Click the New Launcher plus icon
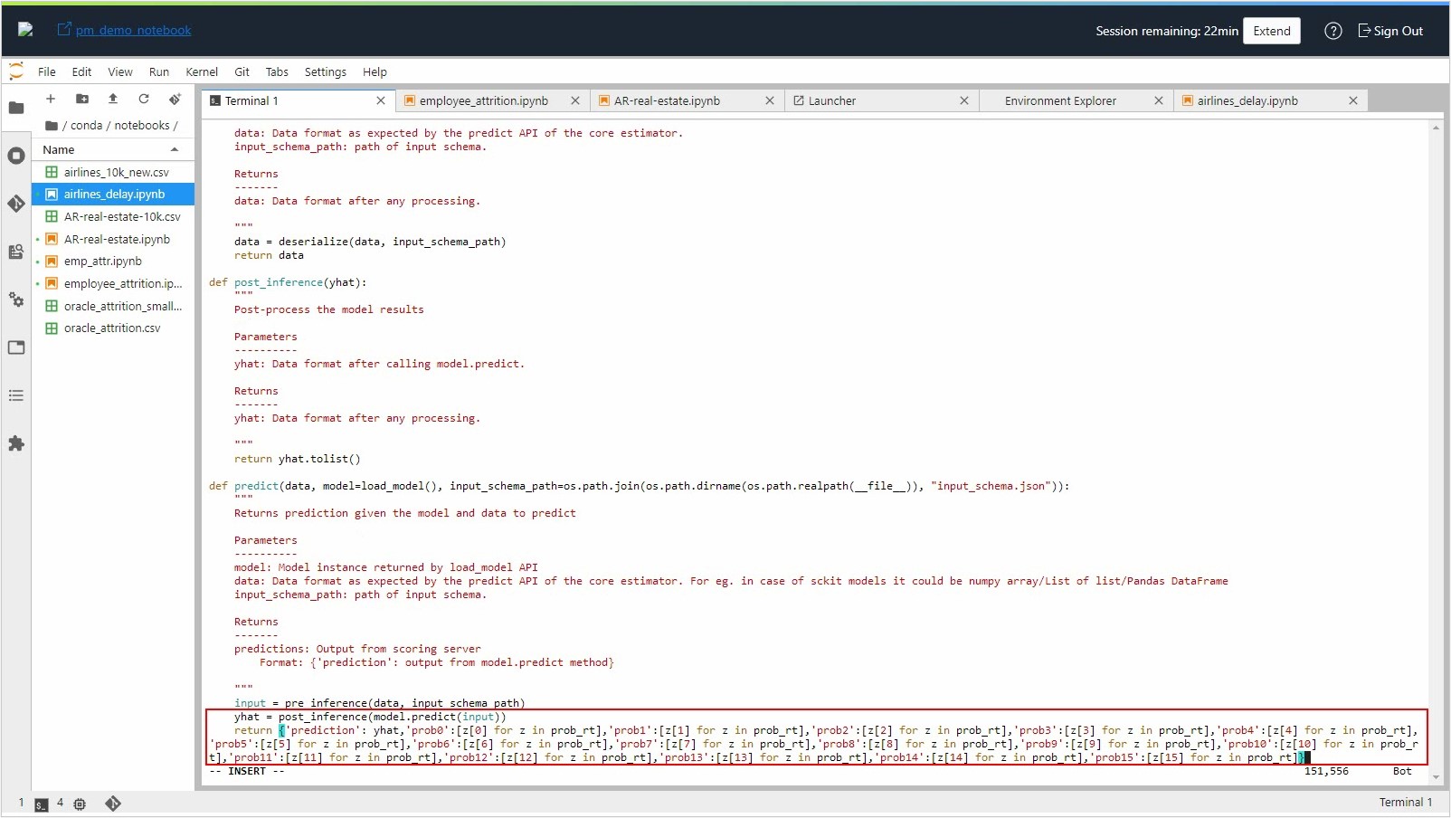This screenshot has height=818, width=1451. (51, 99)
